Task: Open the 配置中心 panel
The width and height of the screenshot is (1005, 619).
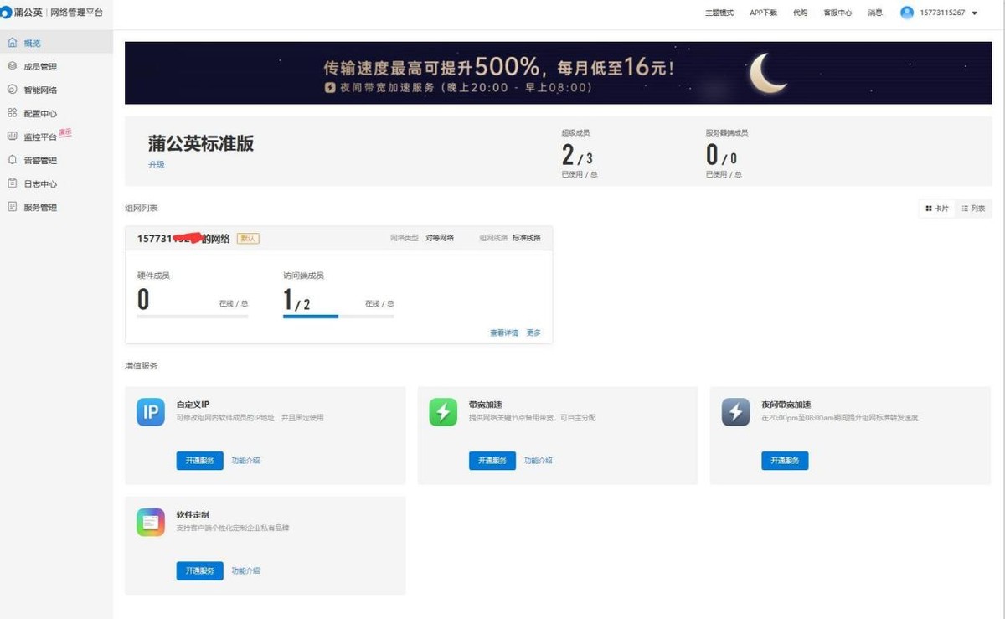Action: (38, 112)
